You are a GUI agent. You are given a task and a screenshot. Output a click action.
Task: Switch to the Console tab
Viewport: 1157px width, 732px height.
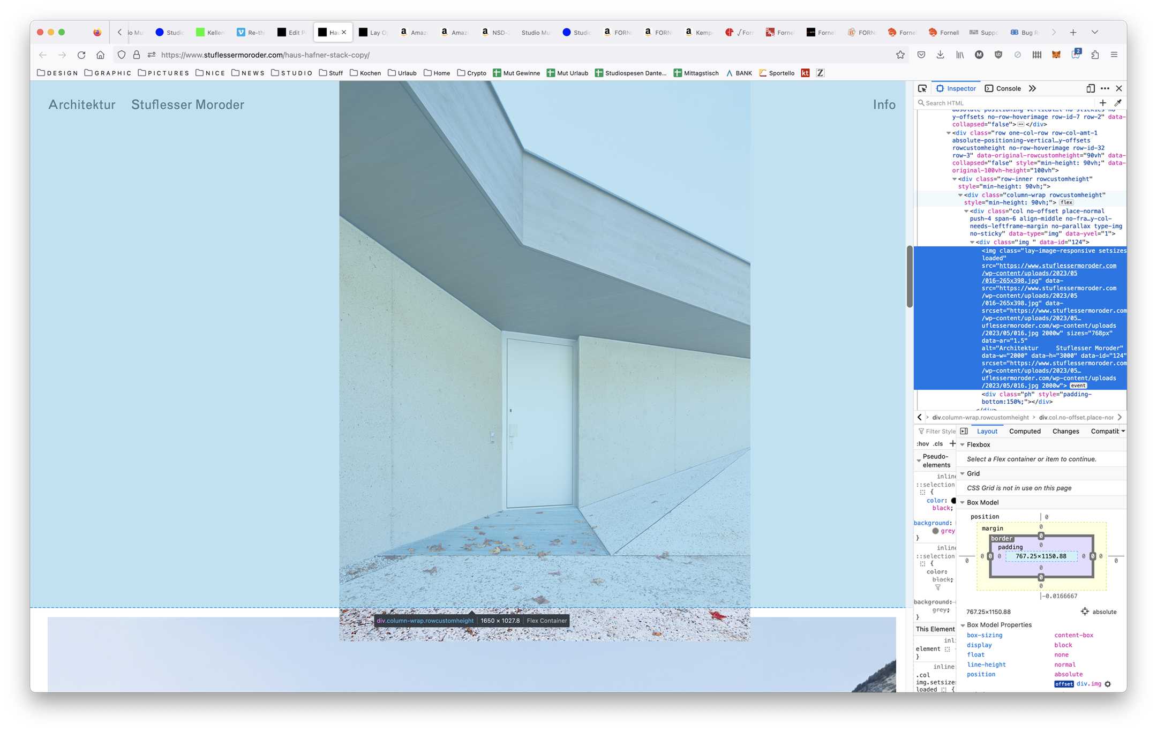(x=1003, y=88)
